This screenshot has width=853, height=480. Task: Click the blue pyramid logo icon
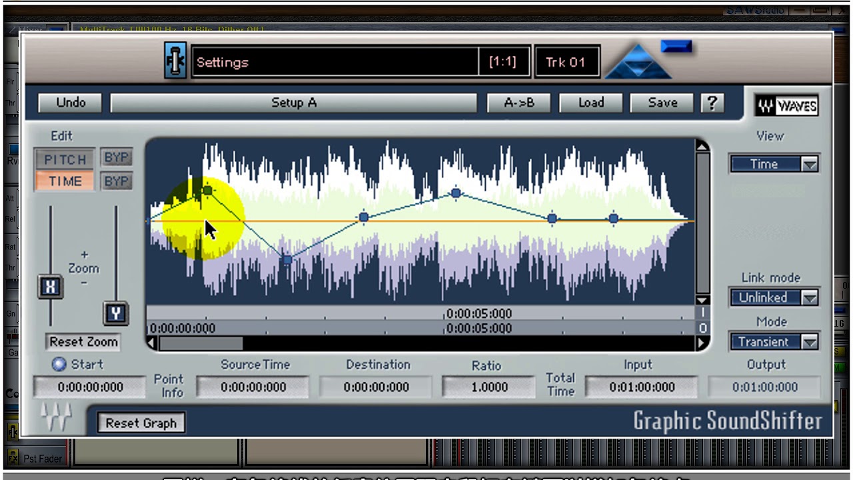tap(638, 62)
